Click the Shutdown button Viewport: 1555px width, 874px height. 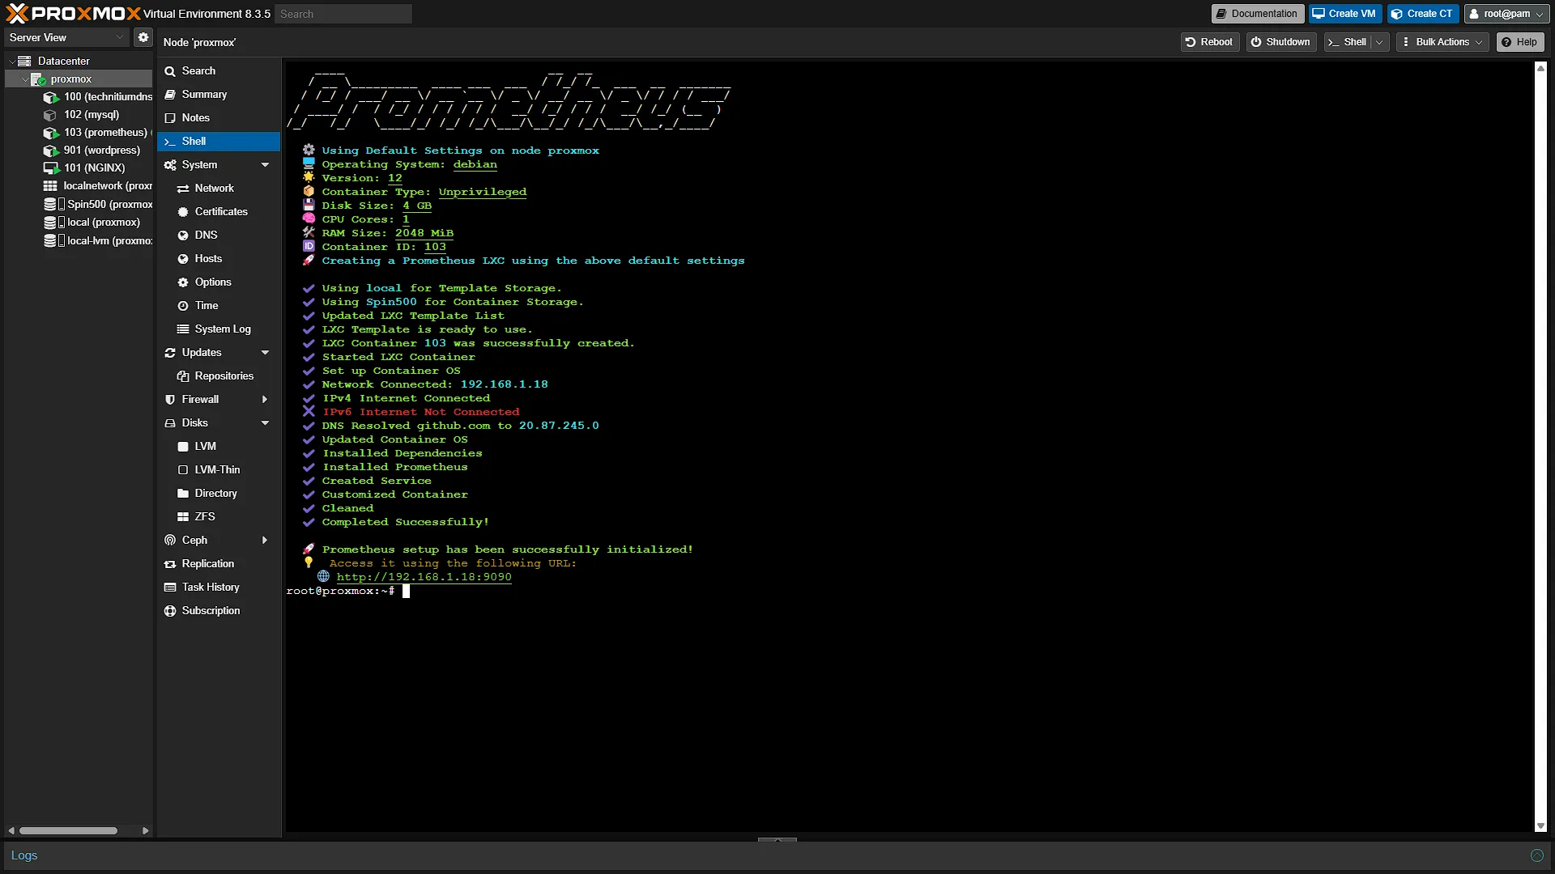pyautogui.click(x=1281, y=42)
